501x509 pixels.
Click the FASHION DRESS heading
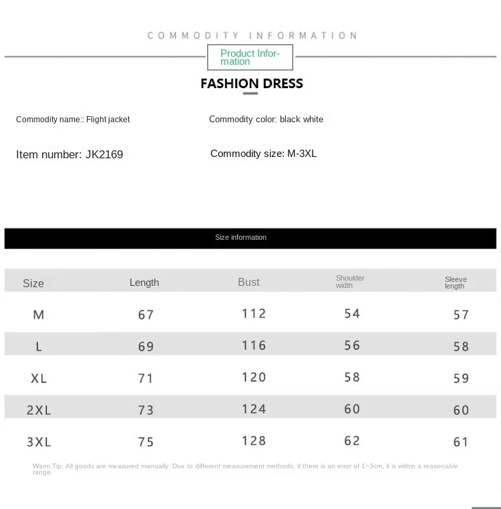click(x=251, y=83)
